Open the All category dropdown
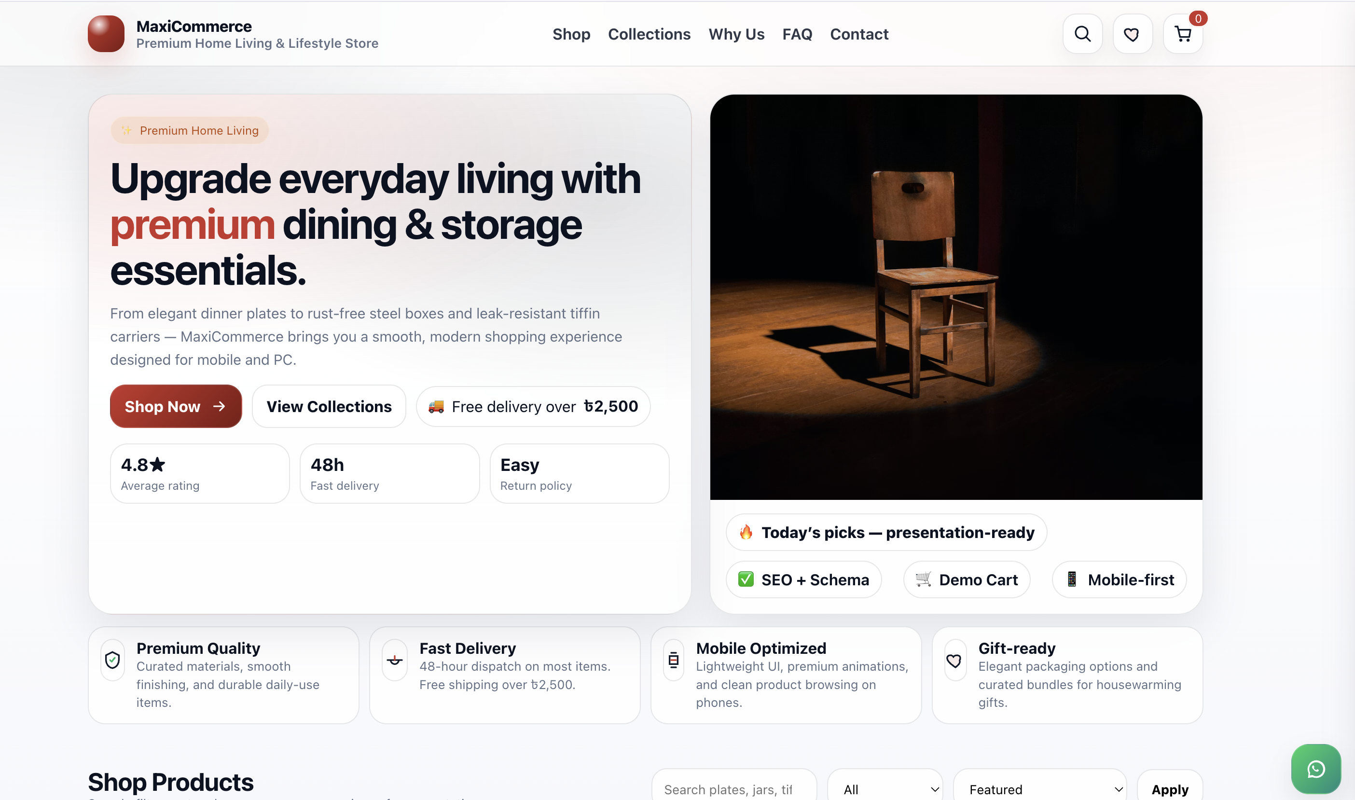The image size is (1355, 800). (x=885, y=789)
